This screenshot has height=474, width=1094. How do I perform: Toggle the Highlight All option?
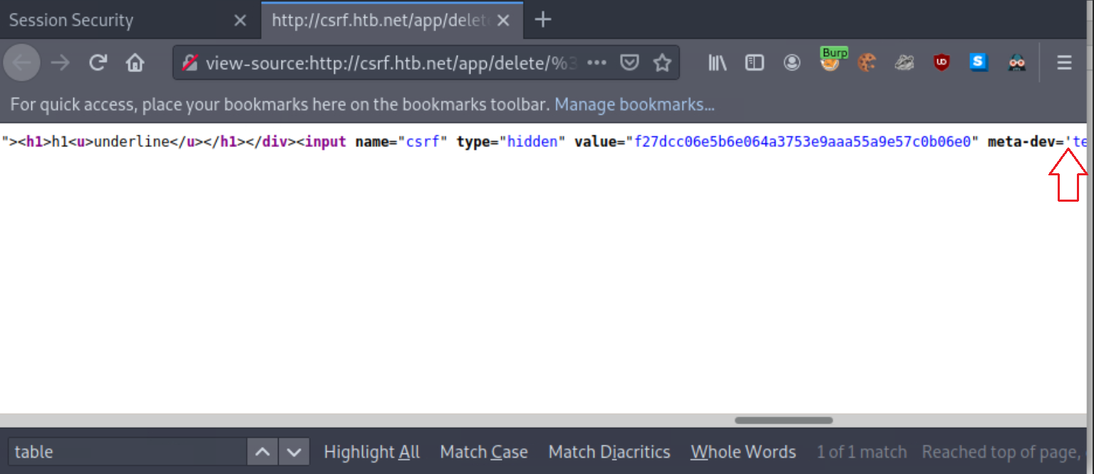click(371, 452)
